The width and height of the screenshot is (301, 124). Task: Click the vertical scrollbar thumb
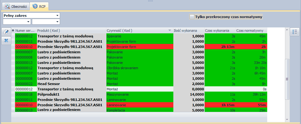[x=287, y=79]
